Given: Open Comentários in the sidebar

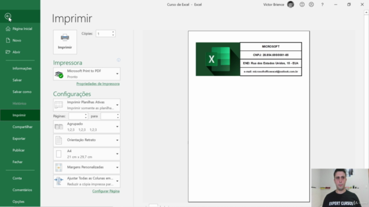Looking at the screenshot, I should click(20, 190).
